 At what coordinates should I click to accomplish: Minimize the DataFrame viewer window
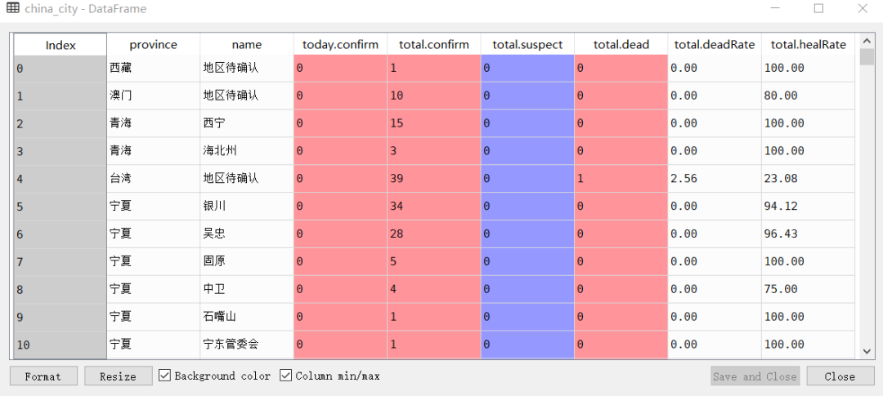(x=775, y=8)
